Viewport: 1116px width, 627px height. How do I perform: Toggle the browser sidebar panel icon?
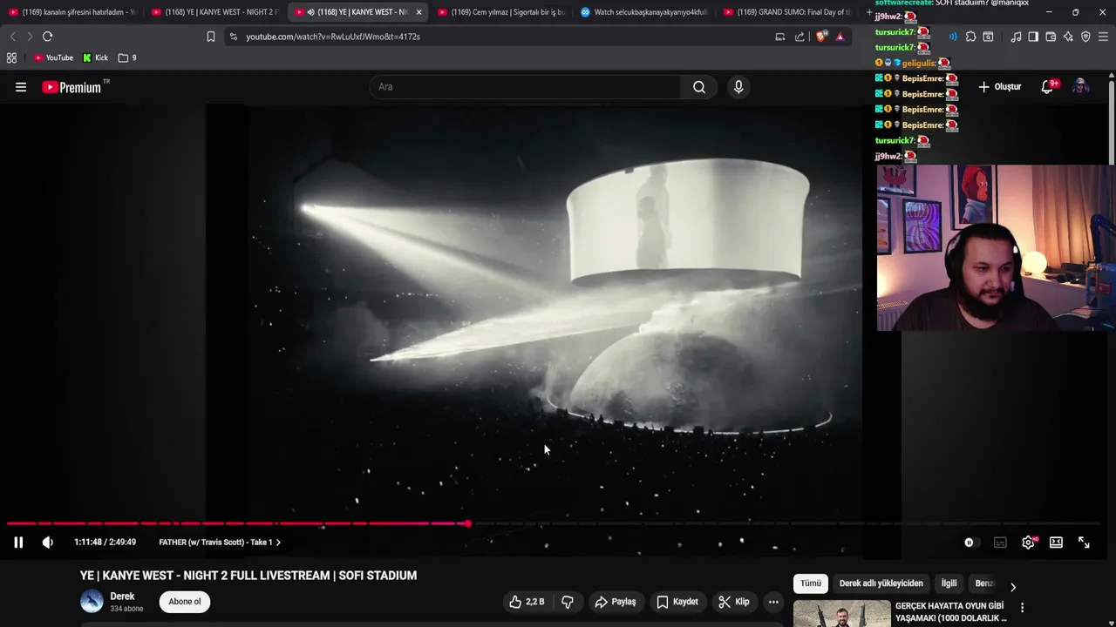coord(1033,37)
